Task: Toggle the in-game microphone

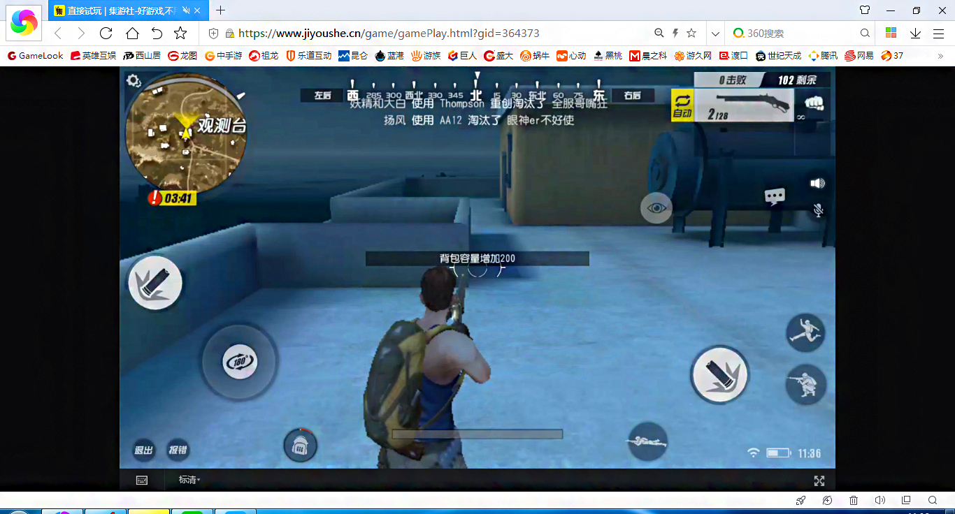Action: 817,210
